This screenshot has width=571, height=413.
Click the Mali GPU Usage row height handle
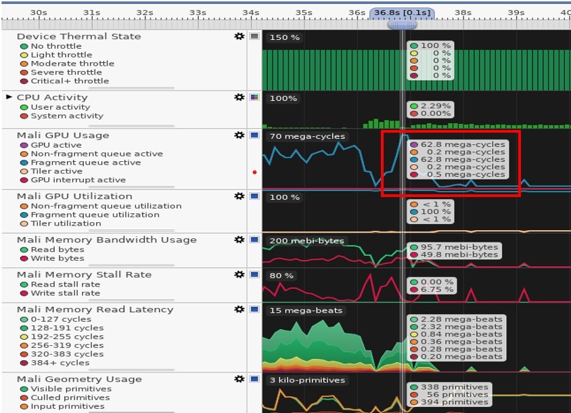point(131,187)
